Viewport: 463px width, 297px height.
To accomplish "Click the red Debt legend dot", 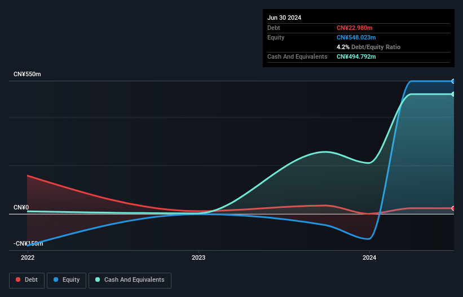I will tap(18, 279).
